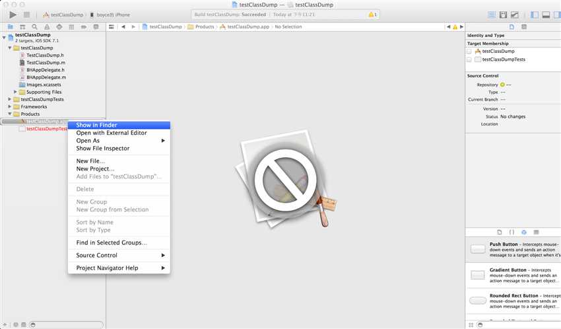Viewport: 561px width, 329px height.
Task: Click testClassDump project in jump bar
Action: (162, 27)
